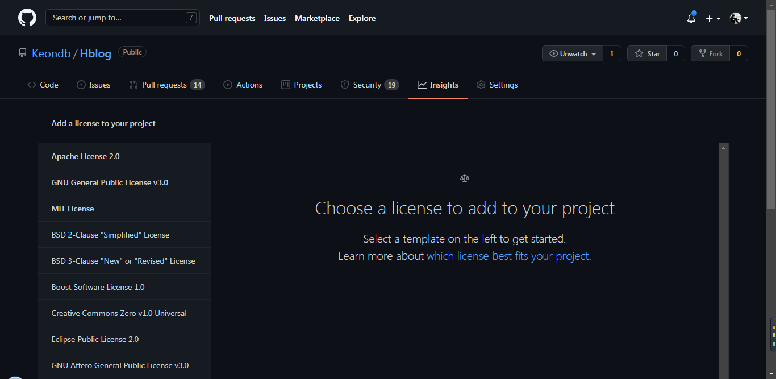This screenshot has height=379, width=776.
Task: Click the board icon on Projects tab
Action: click(x=286, y=85)
